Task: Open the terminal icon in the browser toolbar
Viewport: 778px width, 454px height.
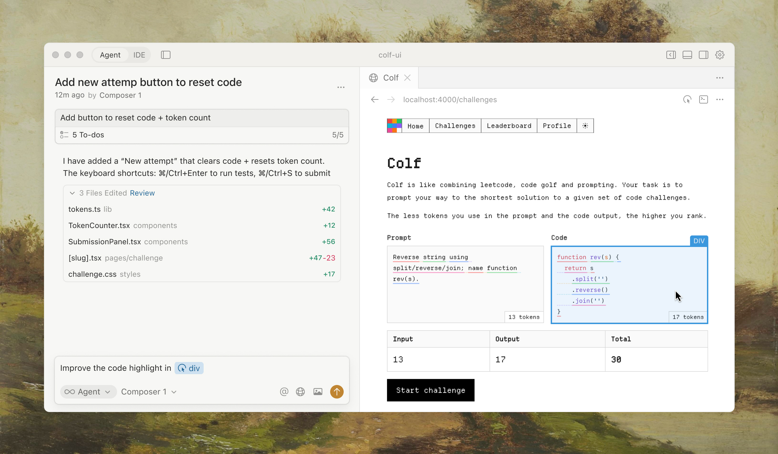Action: [704, 99]
